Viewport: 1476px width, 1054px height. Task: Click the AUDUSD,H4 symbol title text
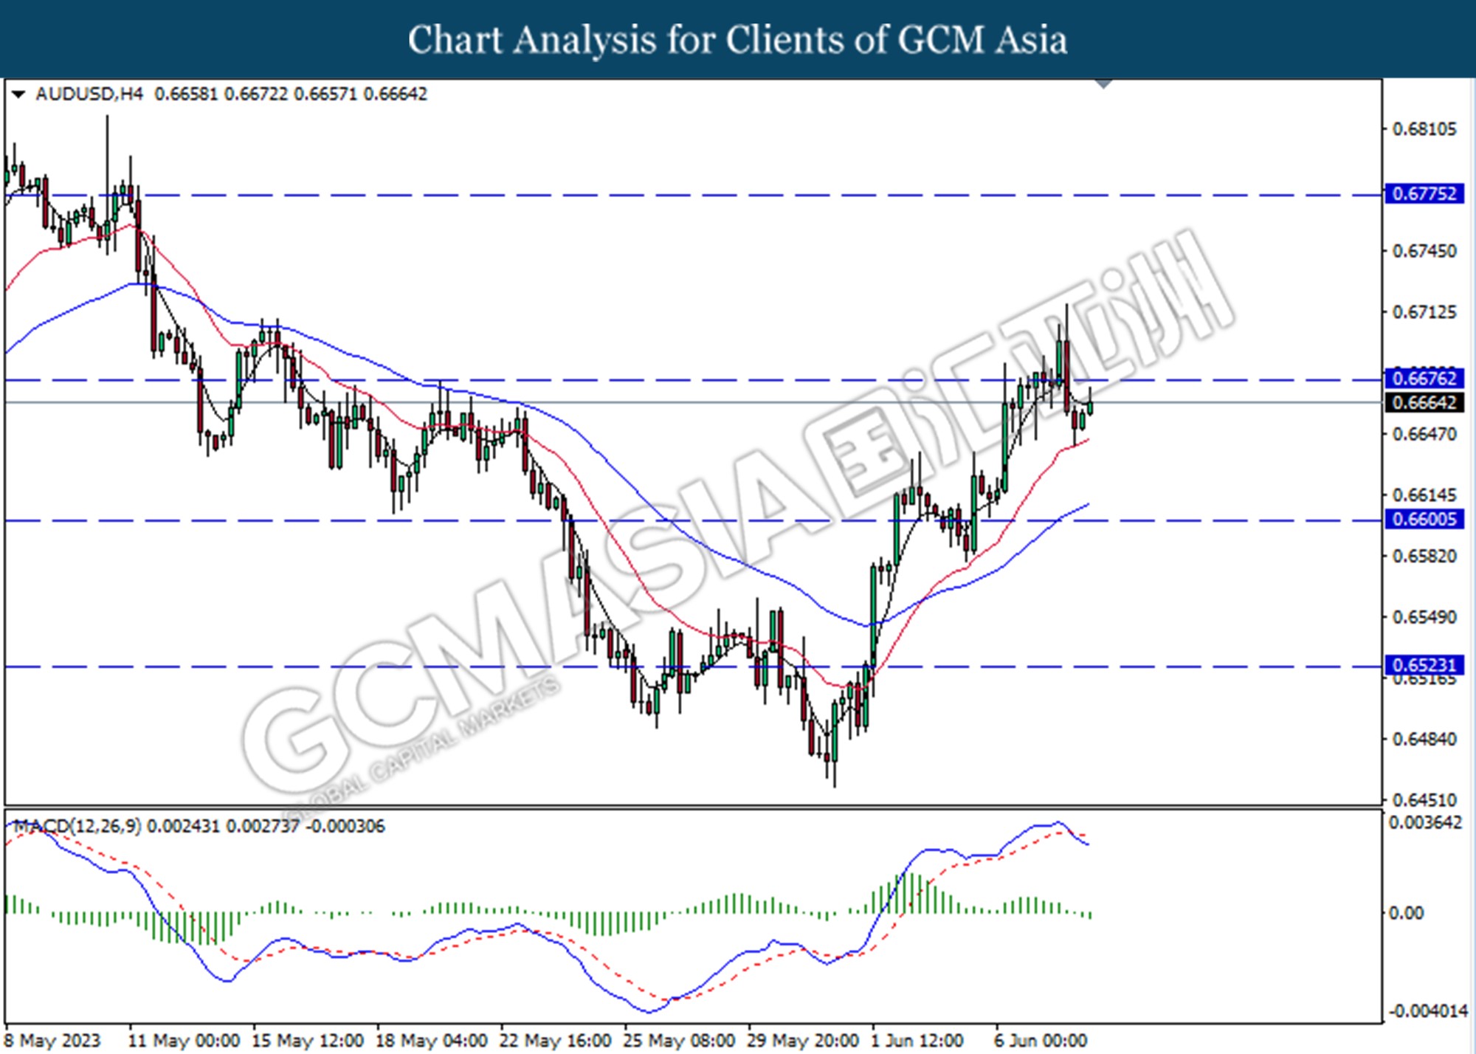tap(89, 94)
